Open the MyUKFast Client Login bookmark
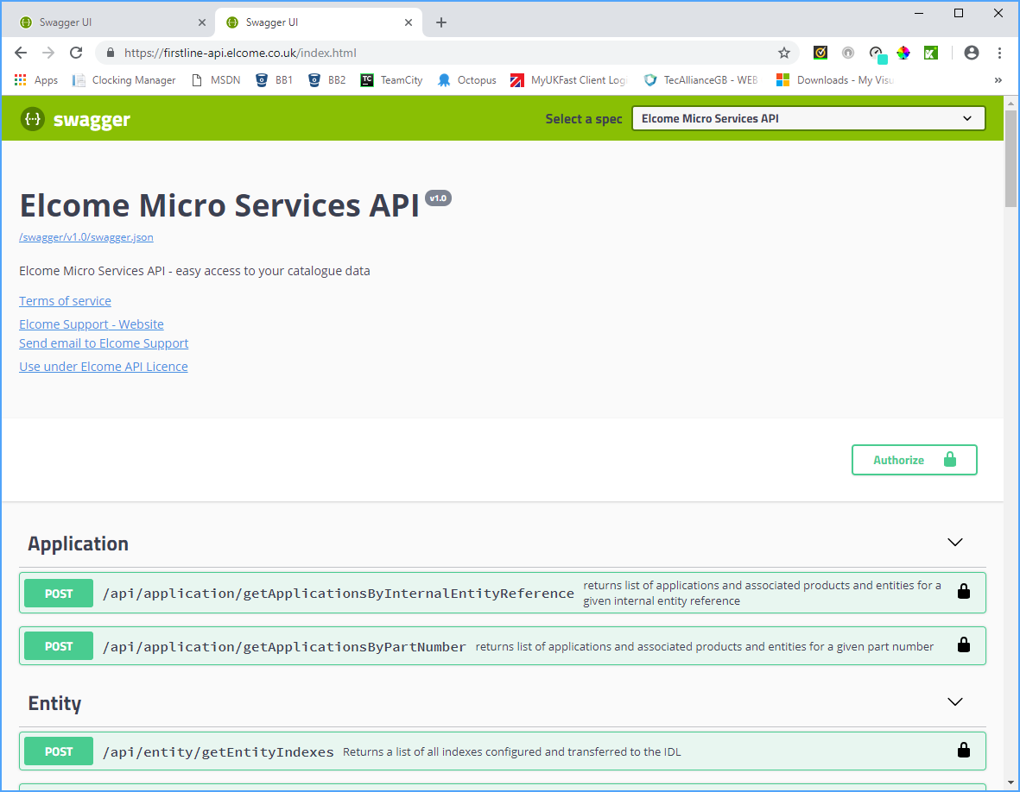Viewport: 1020px width, 792px height. click(x=568, y=80)
